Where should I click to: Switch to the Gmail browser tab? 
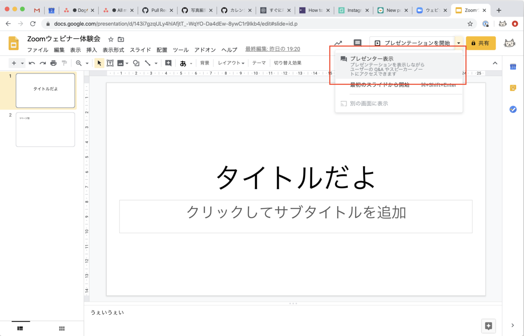click(37, 10)
